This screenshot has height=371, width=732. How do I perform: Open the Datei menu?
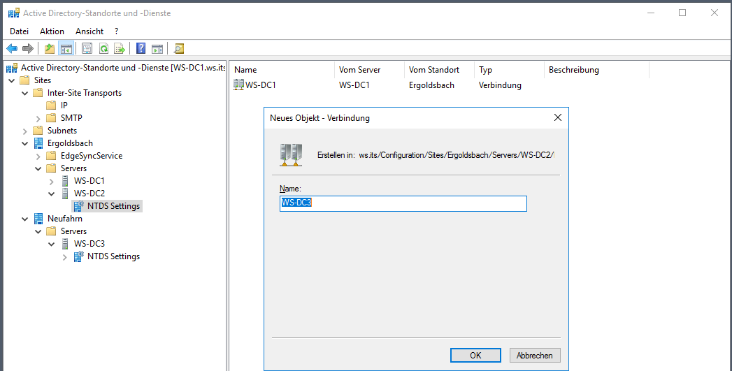(19, 31)
